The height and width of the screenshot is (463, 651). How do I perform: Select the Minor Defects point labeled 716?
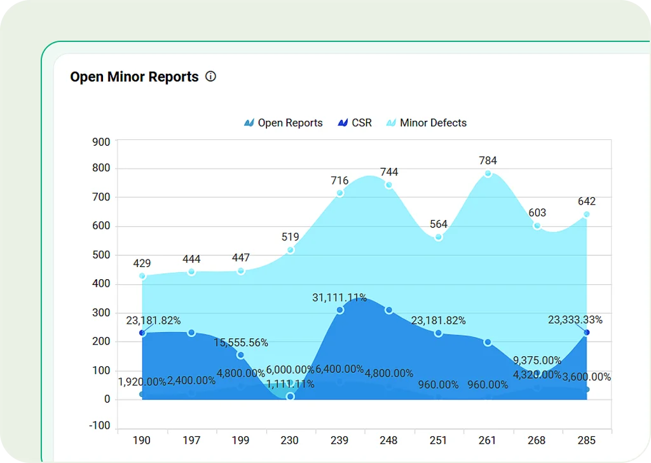pyautogui.click(x=340, y=193)
